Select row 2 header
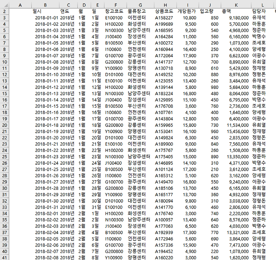 (x=4, y=11)
